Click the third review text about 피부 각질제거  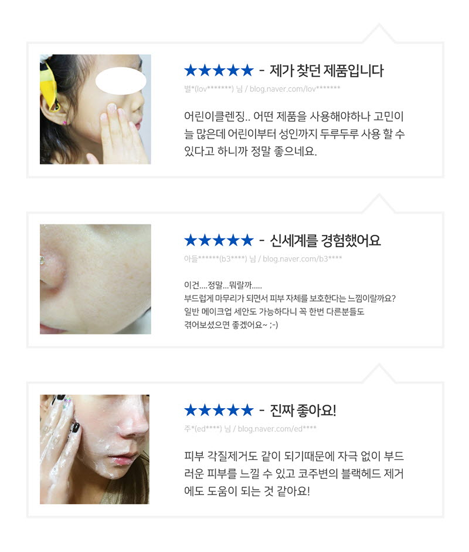pyautogui.click(x=294, y=473)
